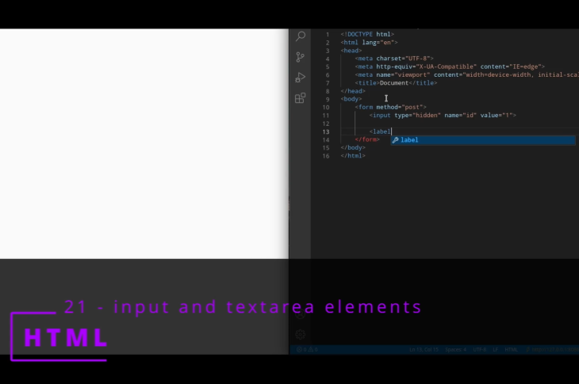Click the closing form tag on line 14
Image resolution: width=579 pixels, height=384 pixels.
367,139
